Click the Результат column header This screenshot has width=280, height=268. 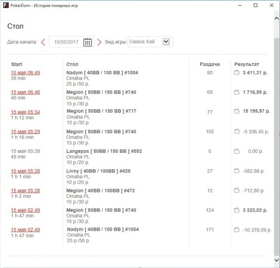pos(247,64)
